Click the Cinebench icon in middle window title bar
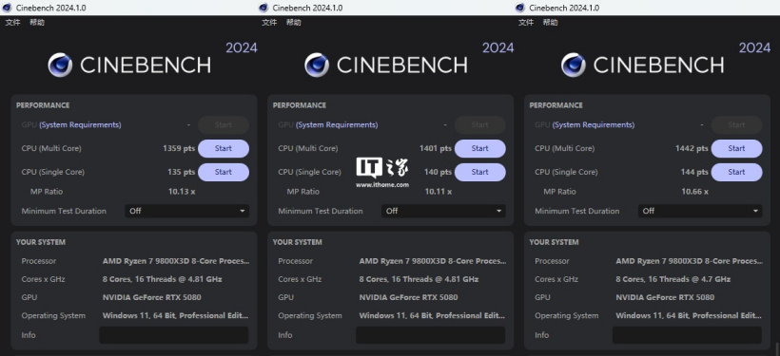This screenshot has width=780, height=356. (x=263, y=8)
